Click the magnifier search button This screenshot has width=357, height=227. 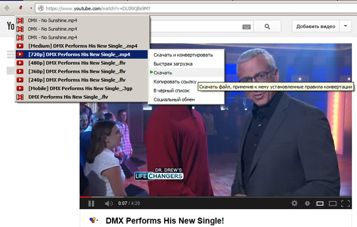[x=267, y=26]
